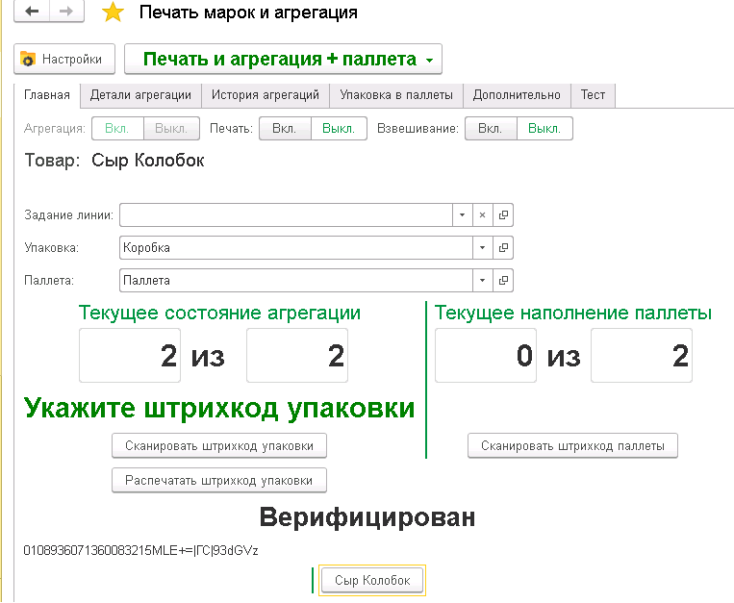Open the Паллета item form icon

[x=503, y=281]
